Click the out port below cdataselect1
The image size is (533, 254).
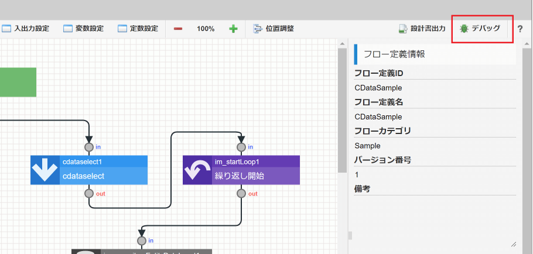click(x=88, y=194)
